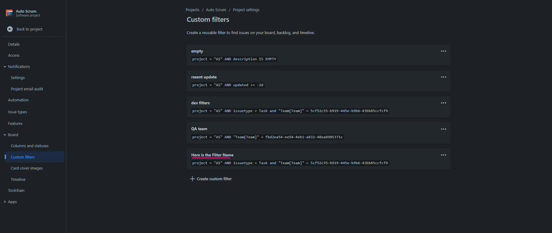
Task: Click the 'resent update' filter name
Action: [x=204, y=77]
